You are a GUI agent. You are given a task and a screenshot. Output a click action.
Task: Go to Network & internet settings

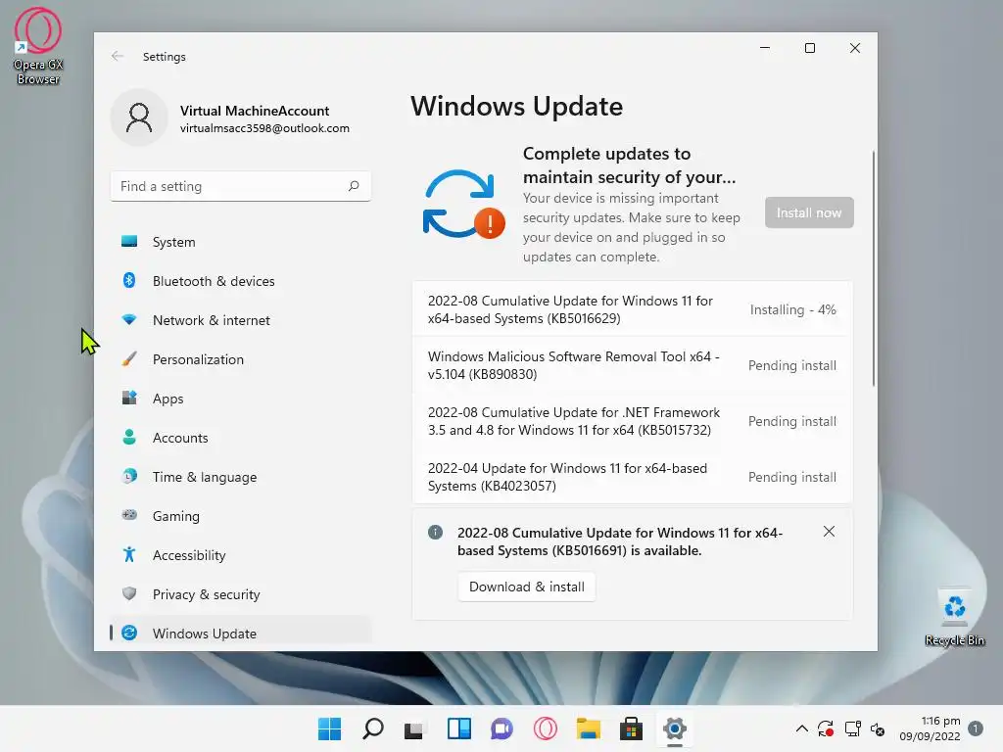pos(241,320)
